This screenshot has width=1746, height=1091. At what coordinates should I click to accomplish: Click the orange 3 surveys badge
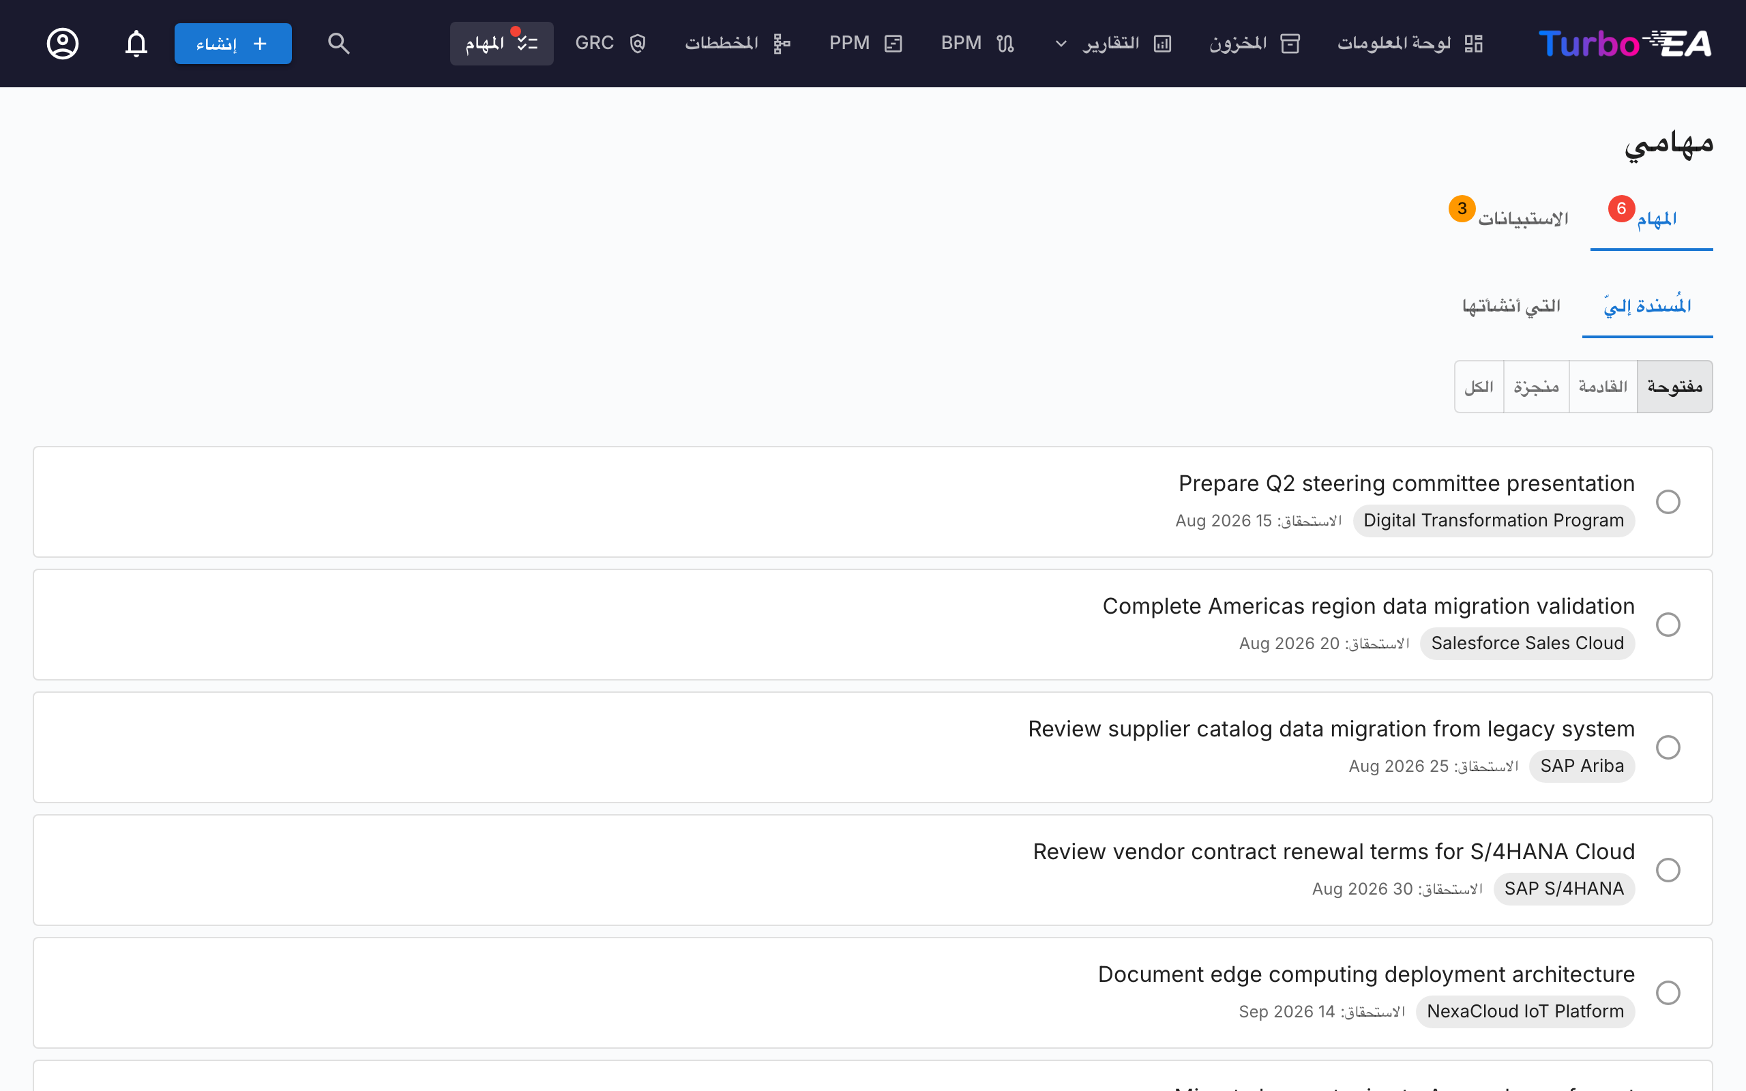click(1462, 209)
